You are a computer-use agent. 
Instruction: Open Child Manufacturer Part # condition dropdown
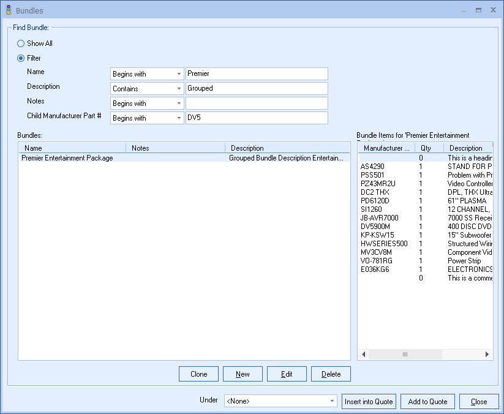pyautogui.click(x=179, y=118)
